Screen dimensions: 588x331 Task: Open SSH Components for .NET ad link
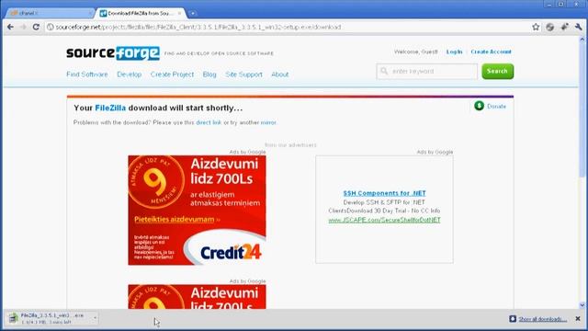point(384,193)
